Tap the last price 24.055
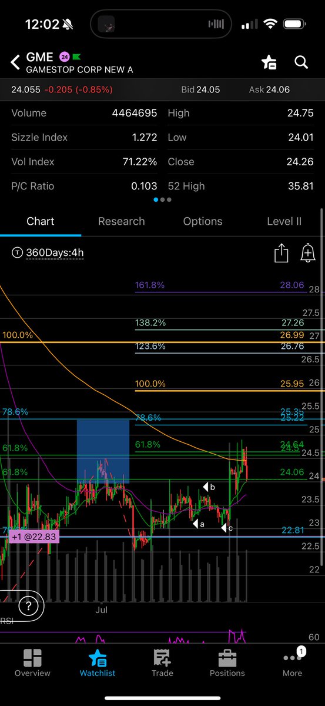 click(x=26, y=89)
